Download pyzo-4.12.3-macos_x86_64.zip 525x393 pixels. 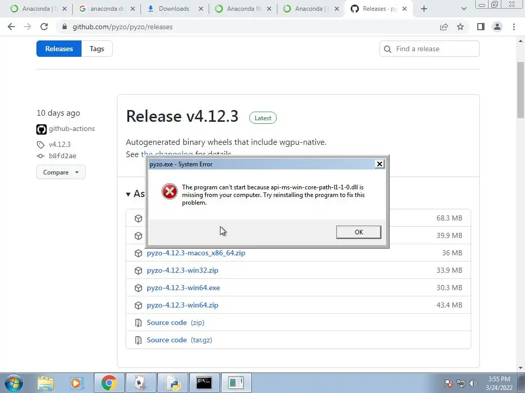[x=196, y=253]
